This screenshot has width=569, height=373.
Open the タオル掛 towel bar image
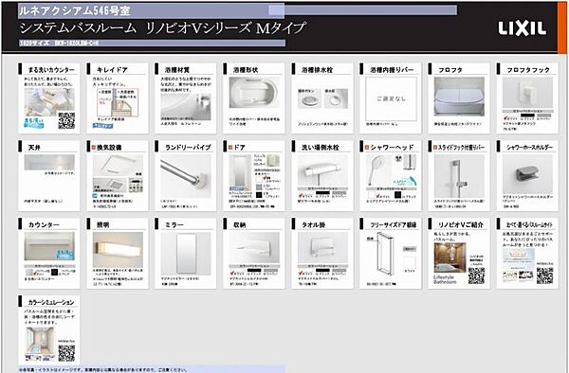322,248
